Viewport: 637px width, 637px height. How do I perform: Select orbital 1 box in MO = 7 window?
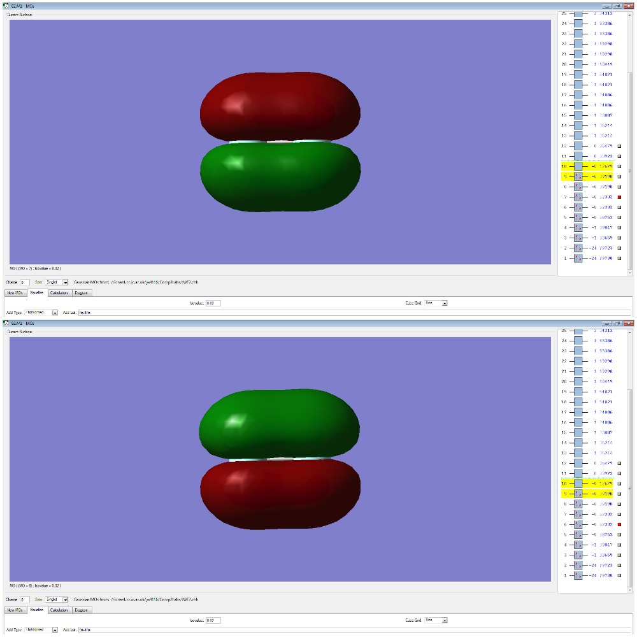[578, 258]
